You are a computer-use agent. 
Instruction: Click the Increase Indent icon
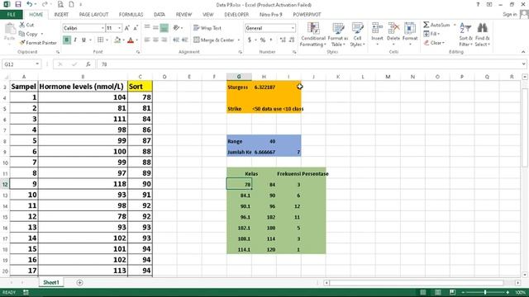184,40
